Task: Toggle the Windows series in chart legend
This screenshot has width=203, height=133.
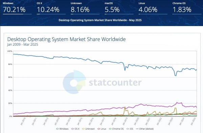Action: pos(62,129)
